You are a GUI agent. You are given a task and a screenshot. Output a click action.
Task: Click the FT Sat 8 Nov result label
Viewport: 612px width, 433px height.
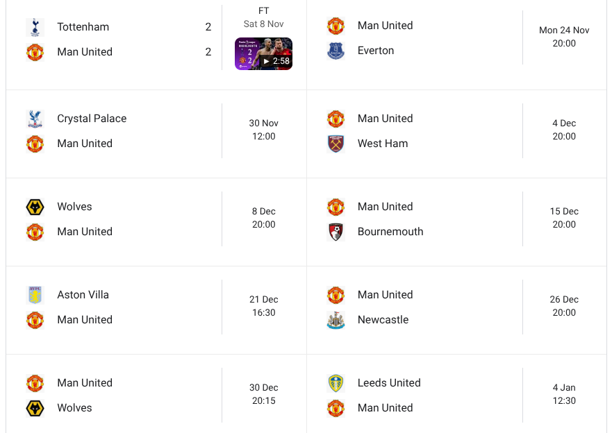click(x=263, y=17)
